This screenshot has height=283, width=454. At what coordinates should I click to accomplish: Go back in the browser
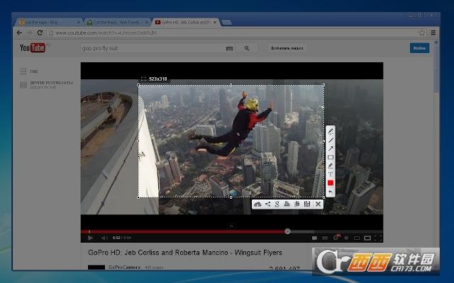(x=19, y=33)
